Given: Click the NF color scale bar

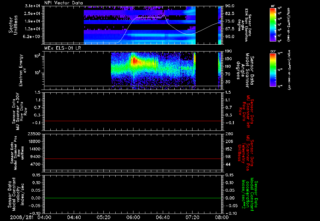Looking at the screenshot, I should [x=273, y=24].
